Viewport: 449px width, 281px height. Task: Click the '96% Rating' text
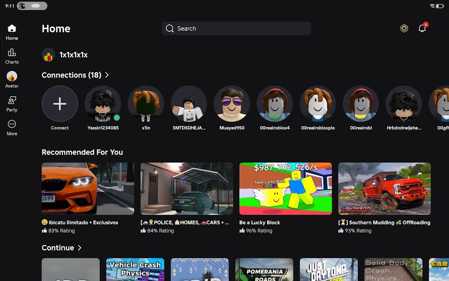pyautogui.click(x=259, y=231)
